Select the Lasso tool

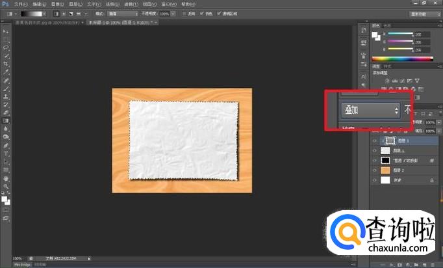pos(6,47)
